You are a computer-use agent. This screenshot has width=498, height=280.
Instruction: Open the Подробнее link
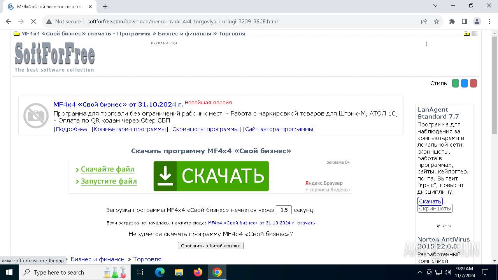pos(72,129)
